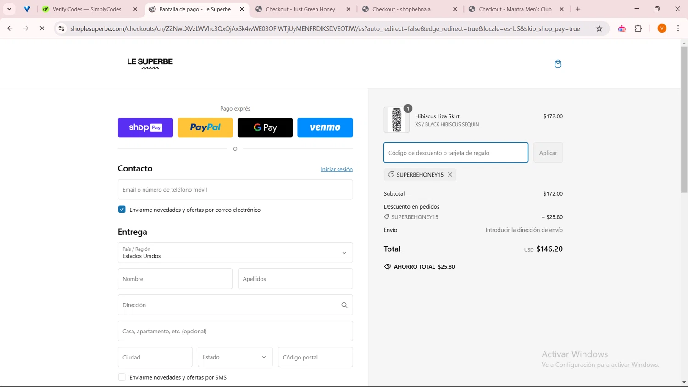Image resolution: width=688 pixels, height=387 pixels.
Task: Click the Código postal field
Action: [316, 357]
